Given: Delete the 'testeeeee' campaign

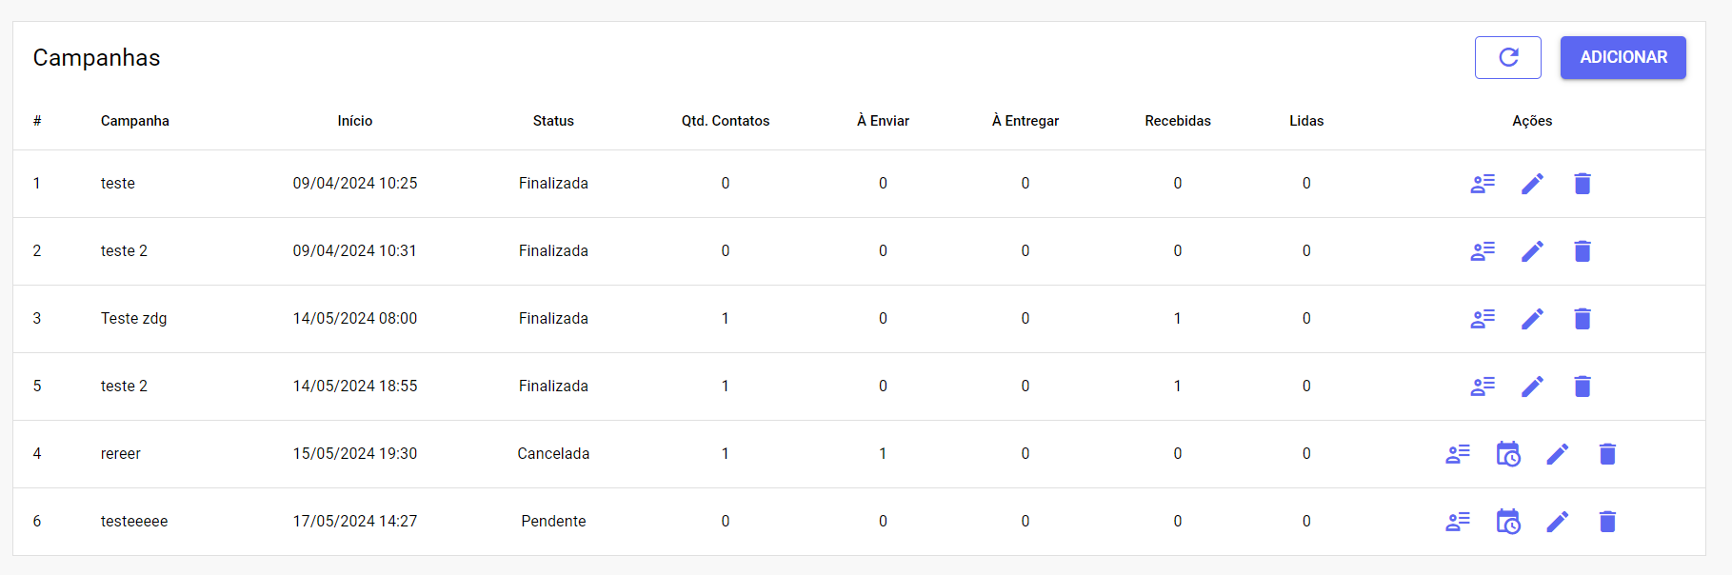Looking at the screenshot, I should [1607, 522].
